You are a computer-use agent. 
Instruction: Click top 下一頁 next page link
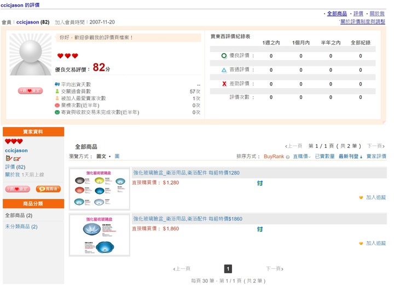tap(376, 146)
